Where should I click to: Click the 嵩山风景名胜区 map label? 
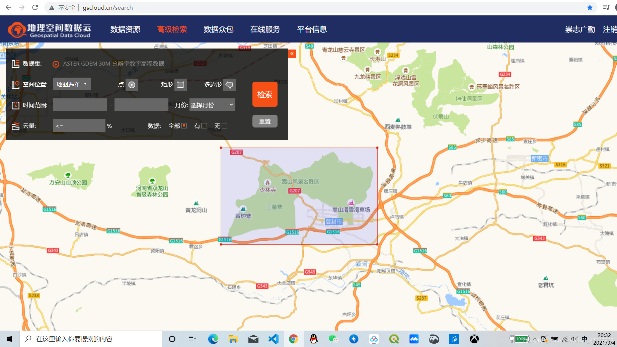point(300,181)
